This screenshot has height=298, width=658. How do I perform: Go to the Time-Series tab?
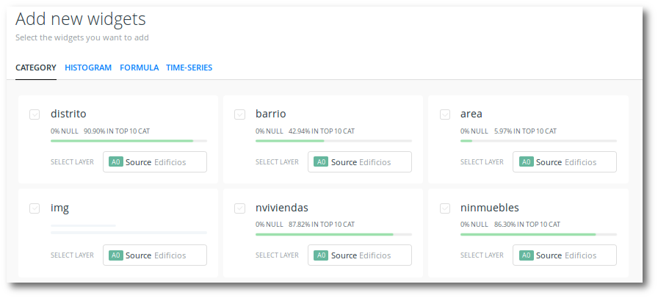pos(189,68)
